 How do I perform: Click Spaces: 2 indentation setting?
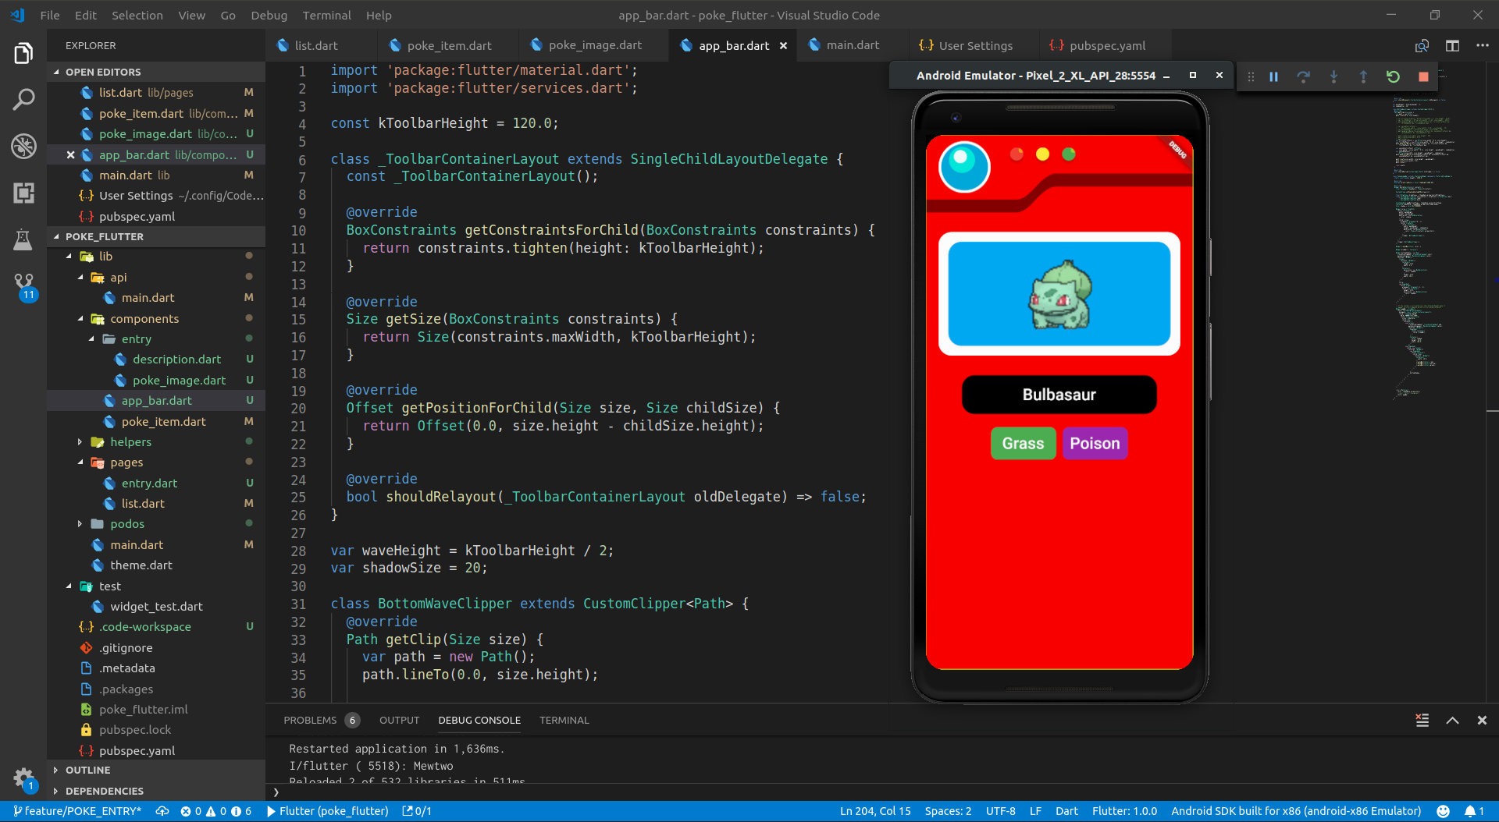pos(948,811)
